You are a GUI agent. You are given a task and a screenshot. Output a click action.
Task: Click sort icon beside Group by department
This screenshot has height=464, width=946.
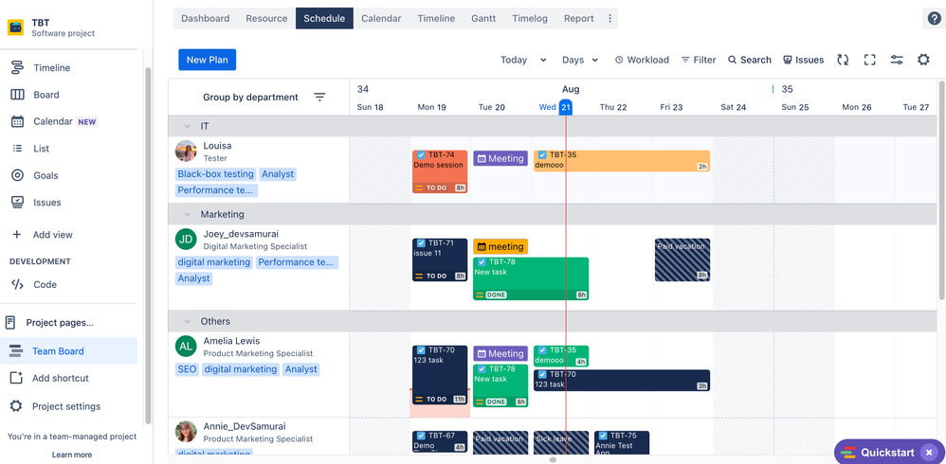[319, 97]
